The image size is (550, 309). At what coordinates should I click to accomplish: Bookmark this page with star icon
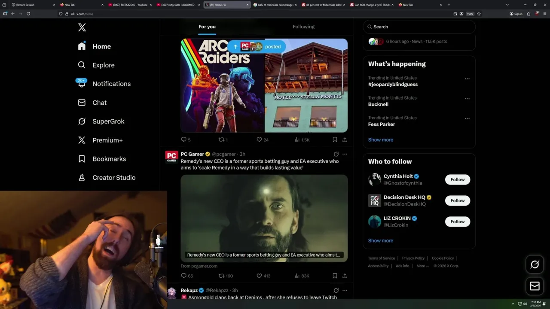(x=479, y=14)
